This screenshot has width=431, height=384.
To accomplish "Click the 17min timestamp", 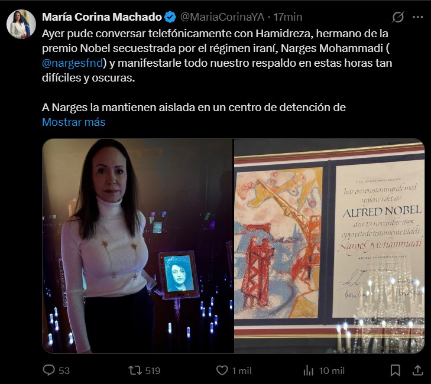I will click(288, 17).
